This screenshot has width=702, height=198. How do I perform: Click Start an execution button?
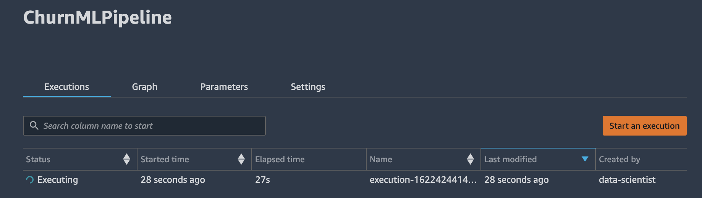pos(645,126)
